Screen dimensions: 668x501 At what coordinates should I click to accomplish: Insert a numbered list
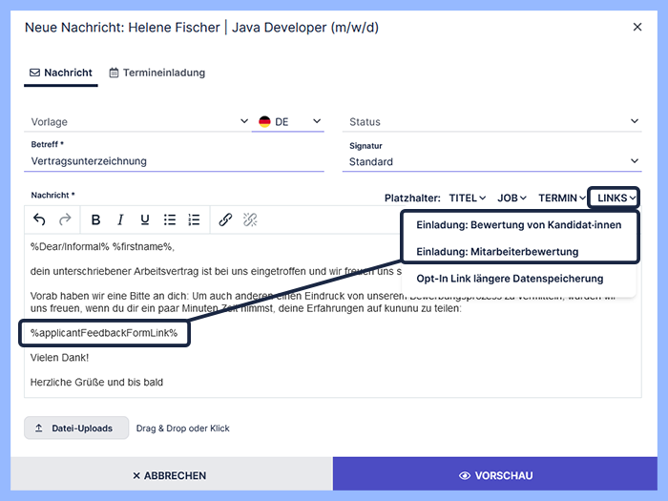tap(195, 219)
